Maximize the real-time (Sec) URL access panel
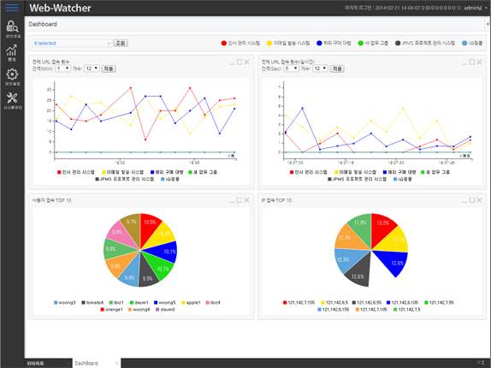This screenshot has width=491, height=368. click(472, 62)
